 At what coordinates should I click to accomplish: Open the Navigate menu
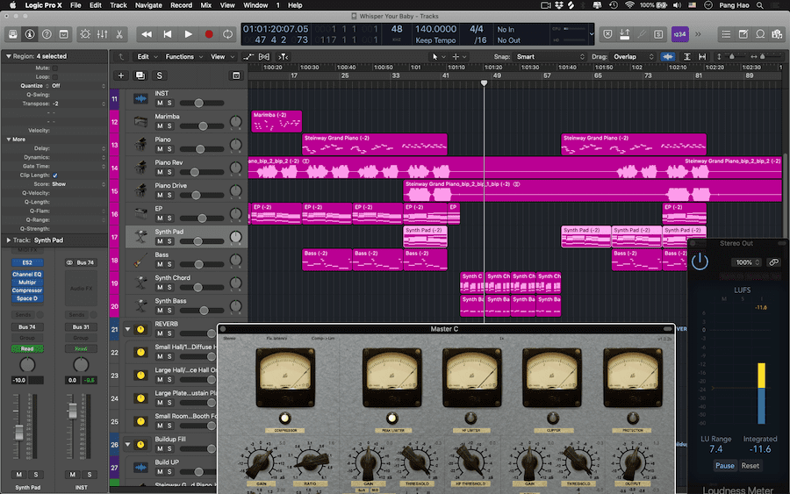click(148, 5)
